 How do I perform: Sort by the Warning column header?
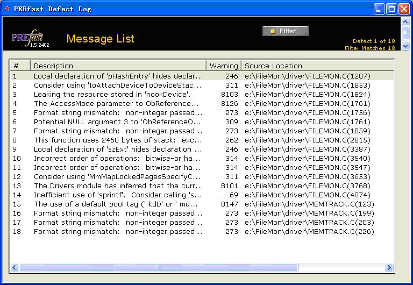[x=224, y=66]
